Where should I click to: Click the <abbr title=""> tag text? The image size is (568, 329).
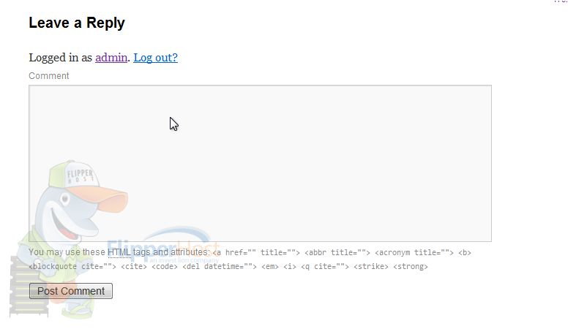click(x=337, y=253)
